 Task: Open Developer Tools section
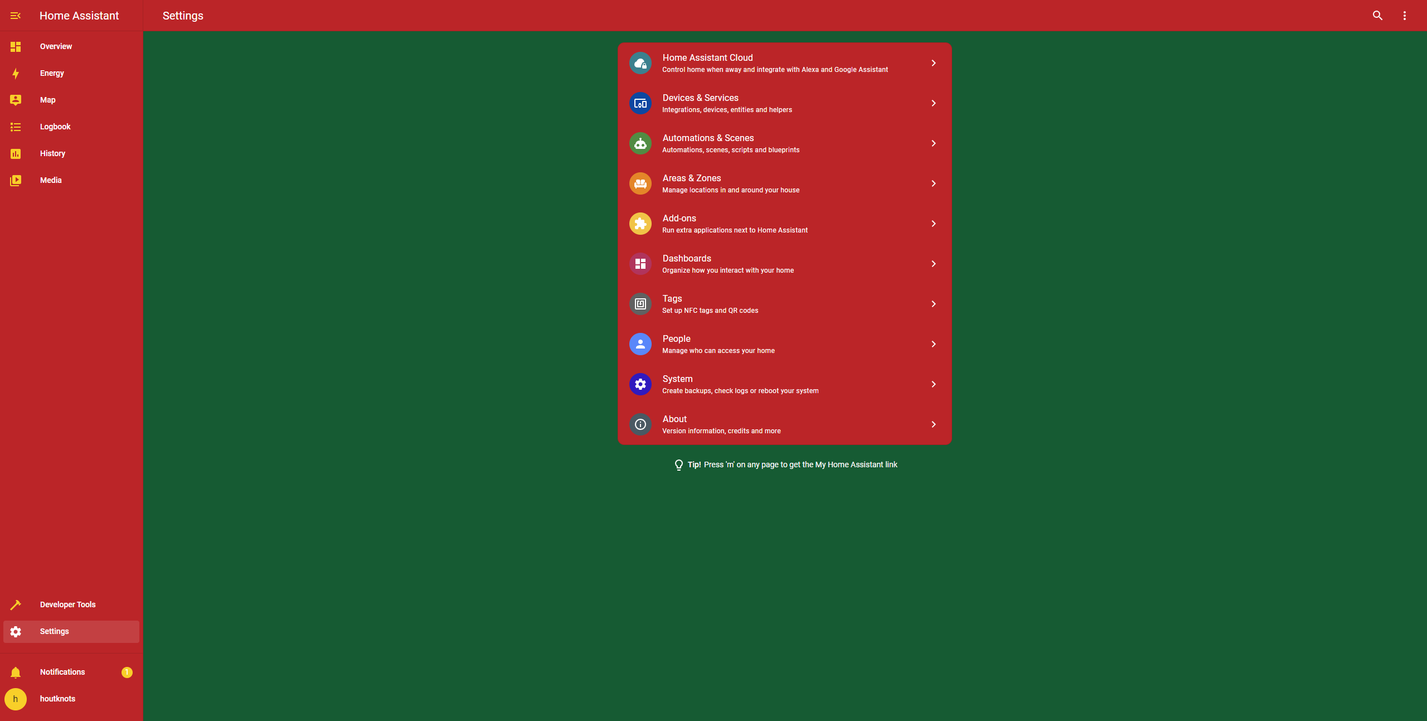[68, 604]
